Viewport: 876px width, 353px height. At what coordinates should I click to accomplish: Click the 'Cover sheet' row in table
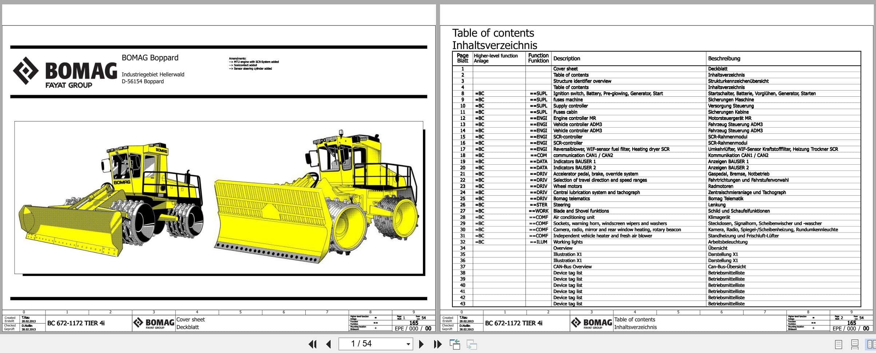click(656, 69)
